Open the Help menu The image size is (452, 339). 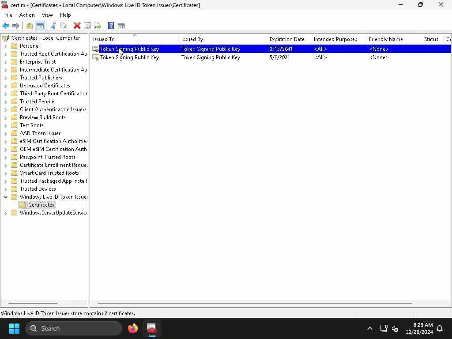(x=65, y=15)
